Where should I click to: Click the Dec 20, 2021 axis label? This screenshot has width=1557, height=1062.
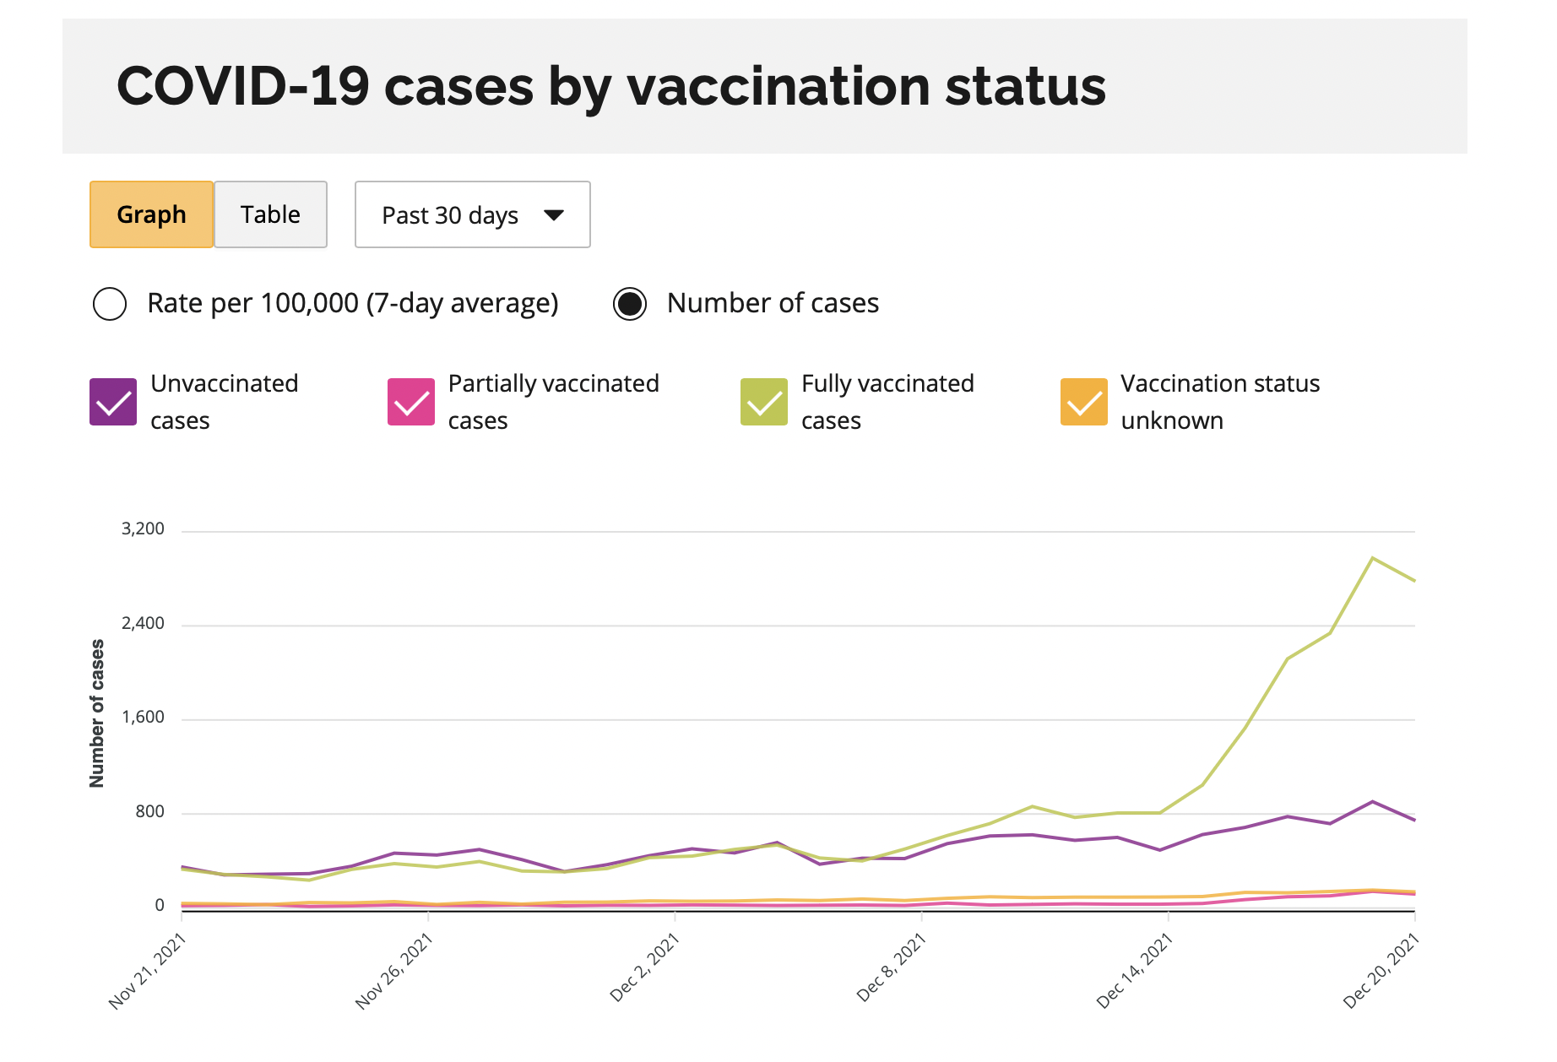click(1381, 971)
